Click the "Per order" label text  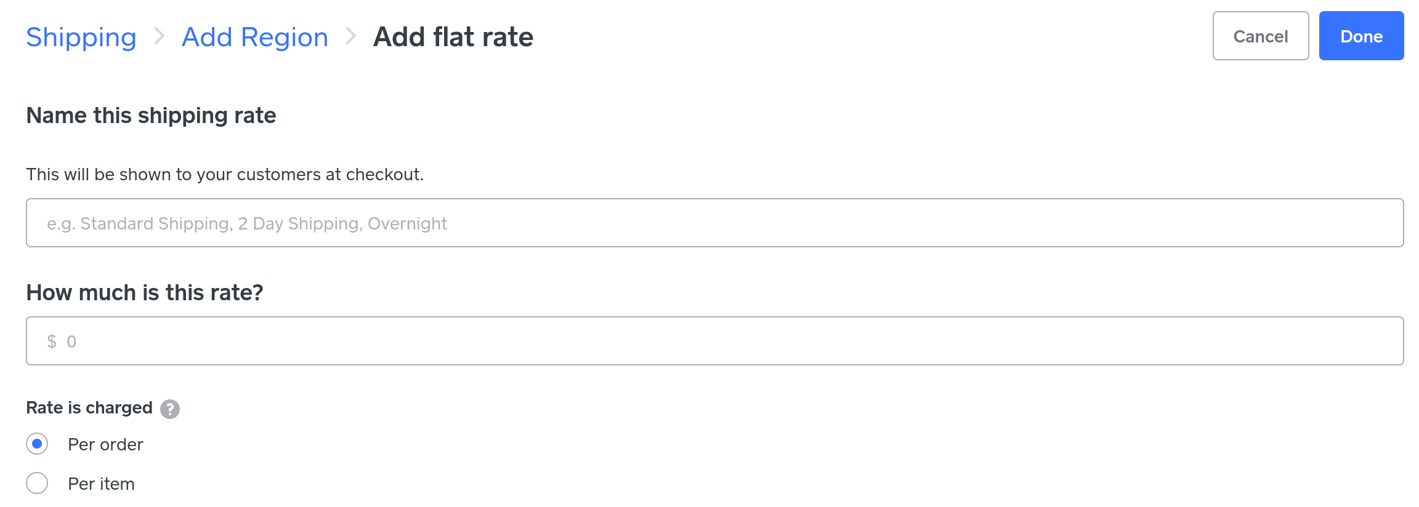click(x=105, y=444)
